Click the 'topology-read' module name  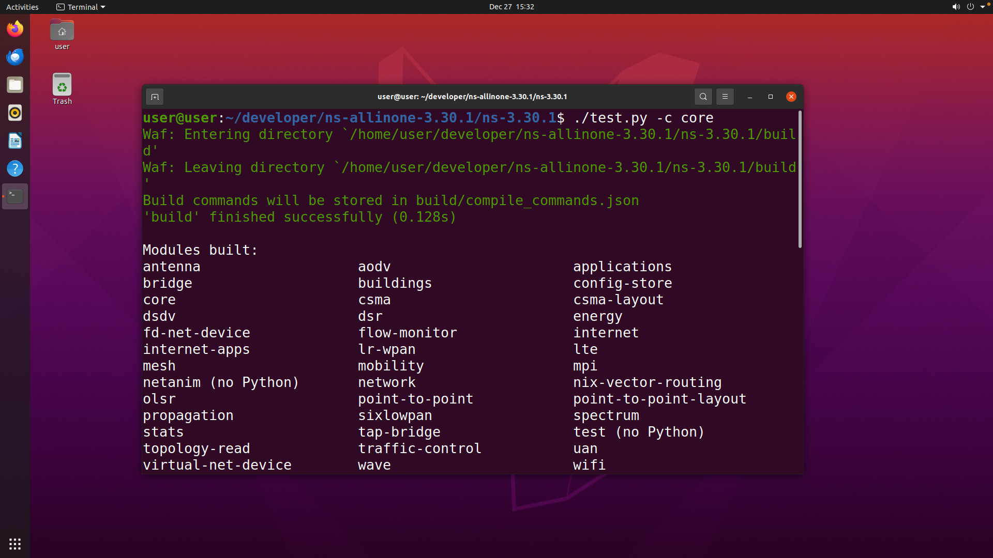pos(197,448)
